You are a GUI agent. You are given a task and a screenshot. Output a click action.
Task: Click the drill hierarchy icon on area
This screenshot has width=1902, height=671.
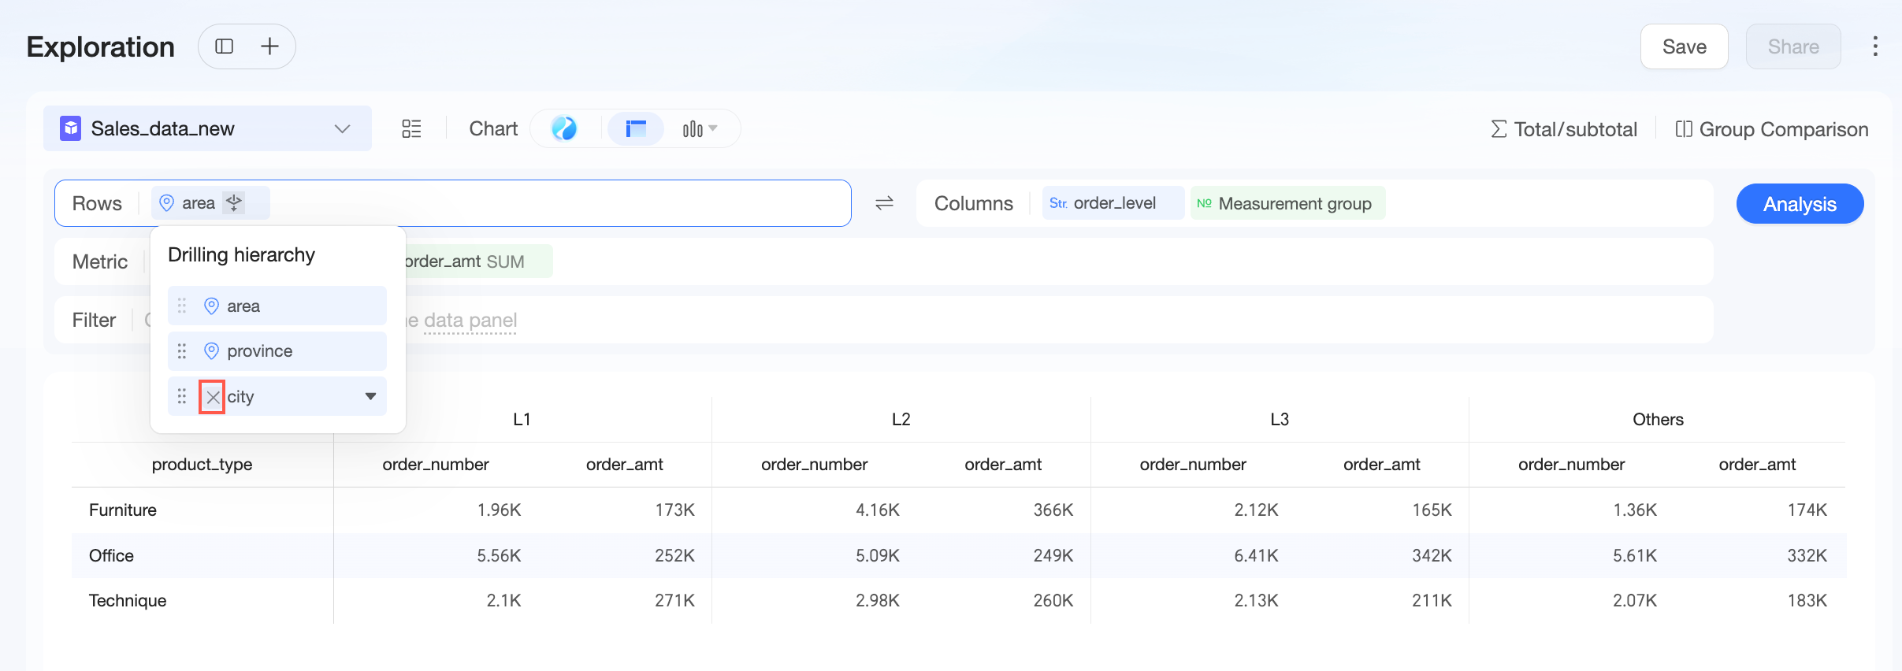[x=234, y=203]
